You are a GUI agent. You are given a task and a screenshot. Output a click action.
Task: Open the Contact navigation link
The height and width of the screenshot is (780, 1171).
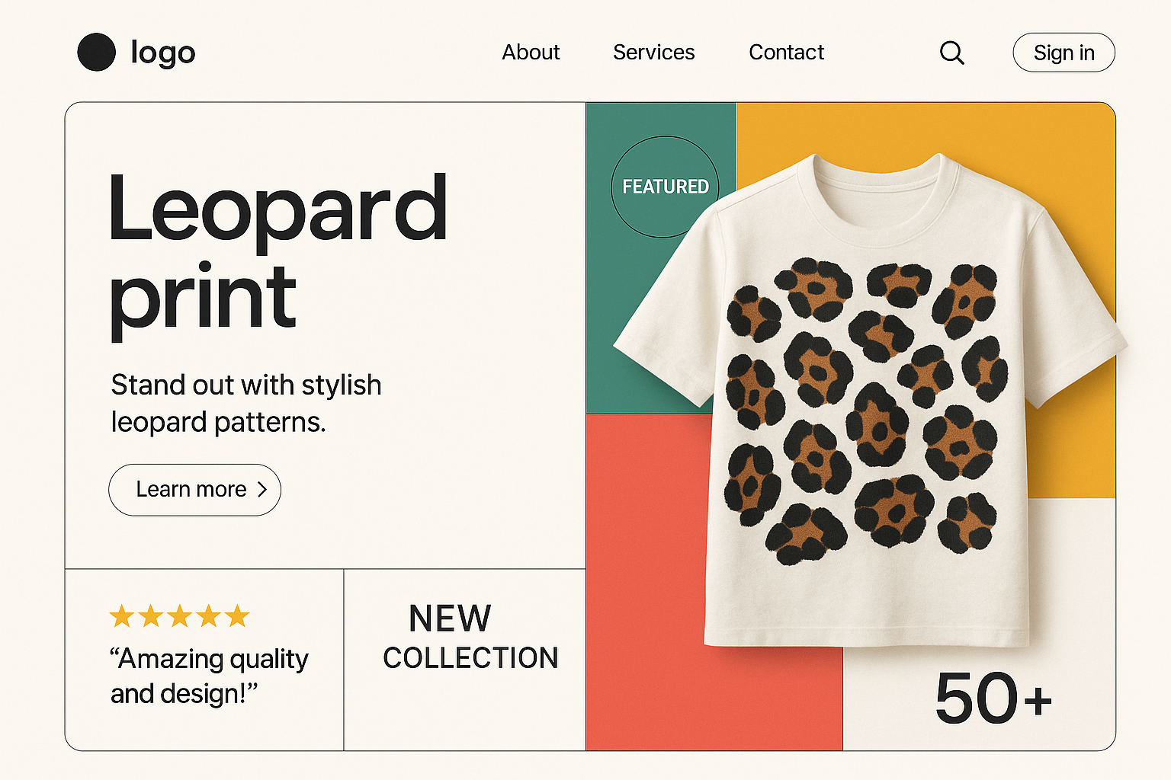click(x=786, y=53)
